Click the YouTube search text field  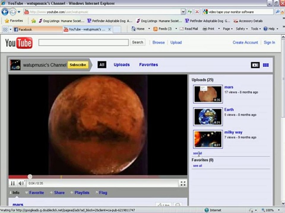coord(84,42)
